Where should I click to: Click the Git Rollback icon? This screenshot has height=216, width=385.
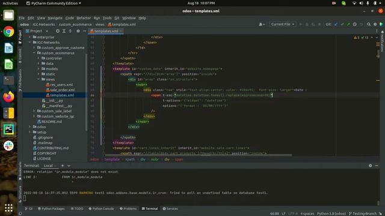361,24
